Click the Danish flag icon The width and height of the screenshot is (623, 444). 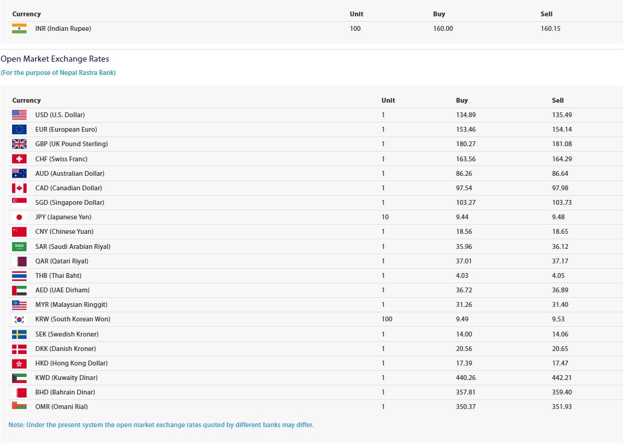pos(19,349)
